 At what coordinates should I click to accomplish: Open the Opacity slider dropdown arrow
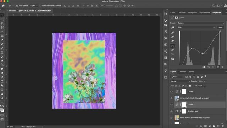tap(205, 81)
